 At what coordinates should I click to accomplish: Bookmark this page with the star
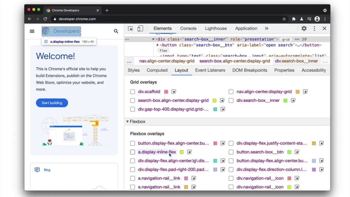point(284,19)
